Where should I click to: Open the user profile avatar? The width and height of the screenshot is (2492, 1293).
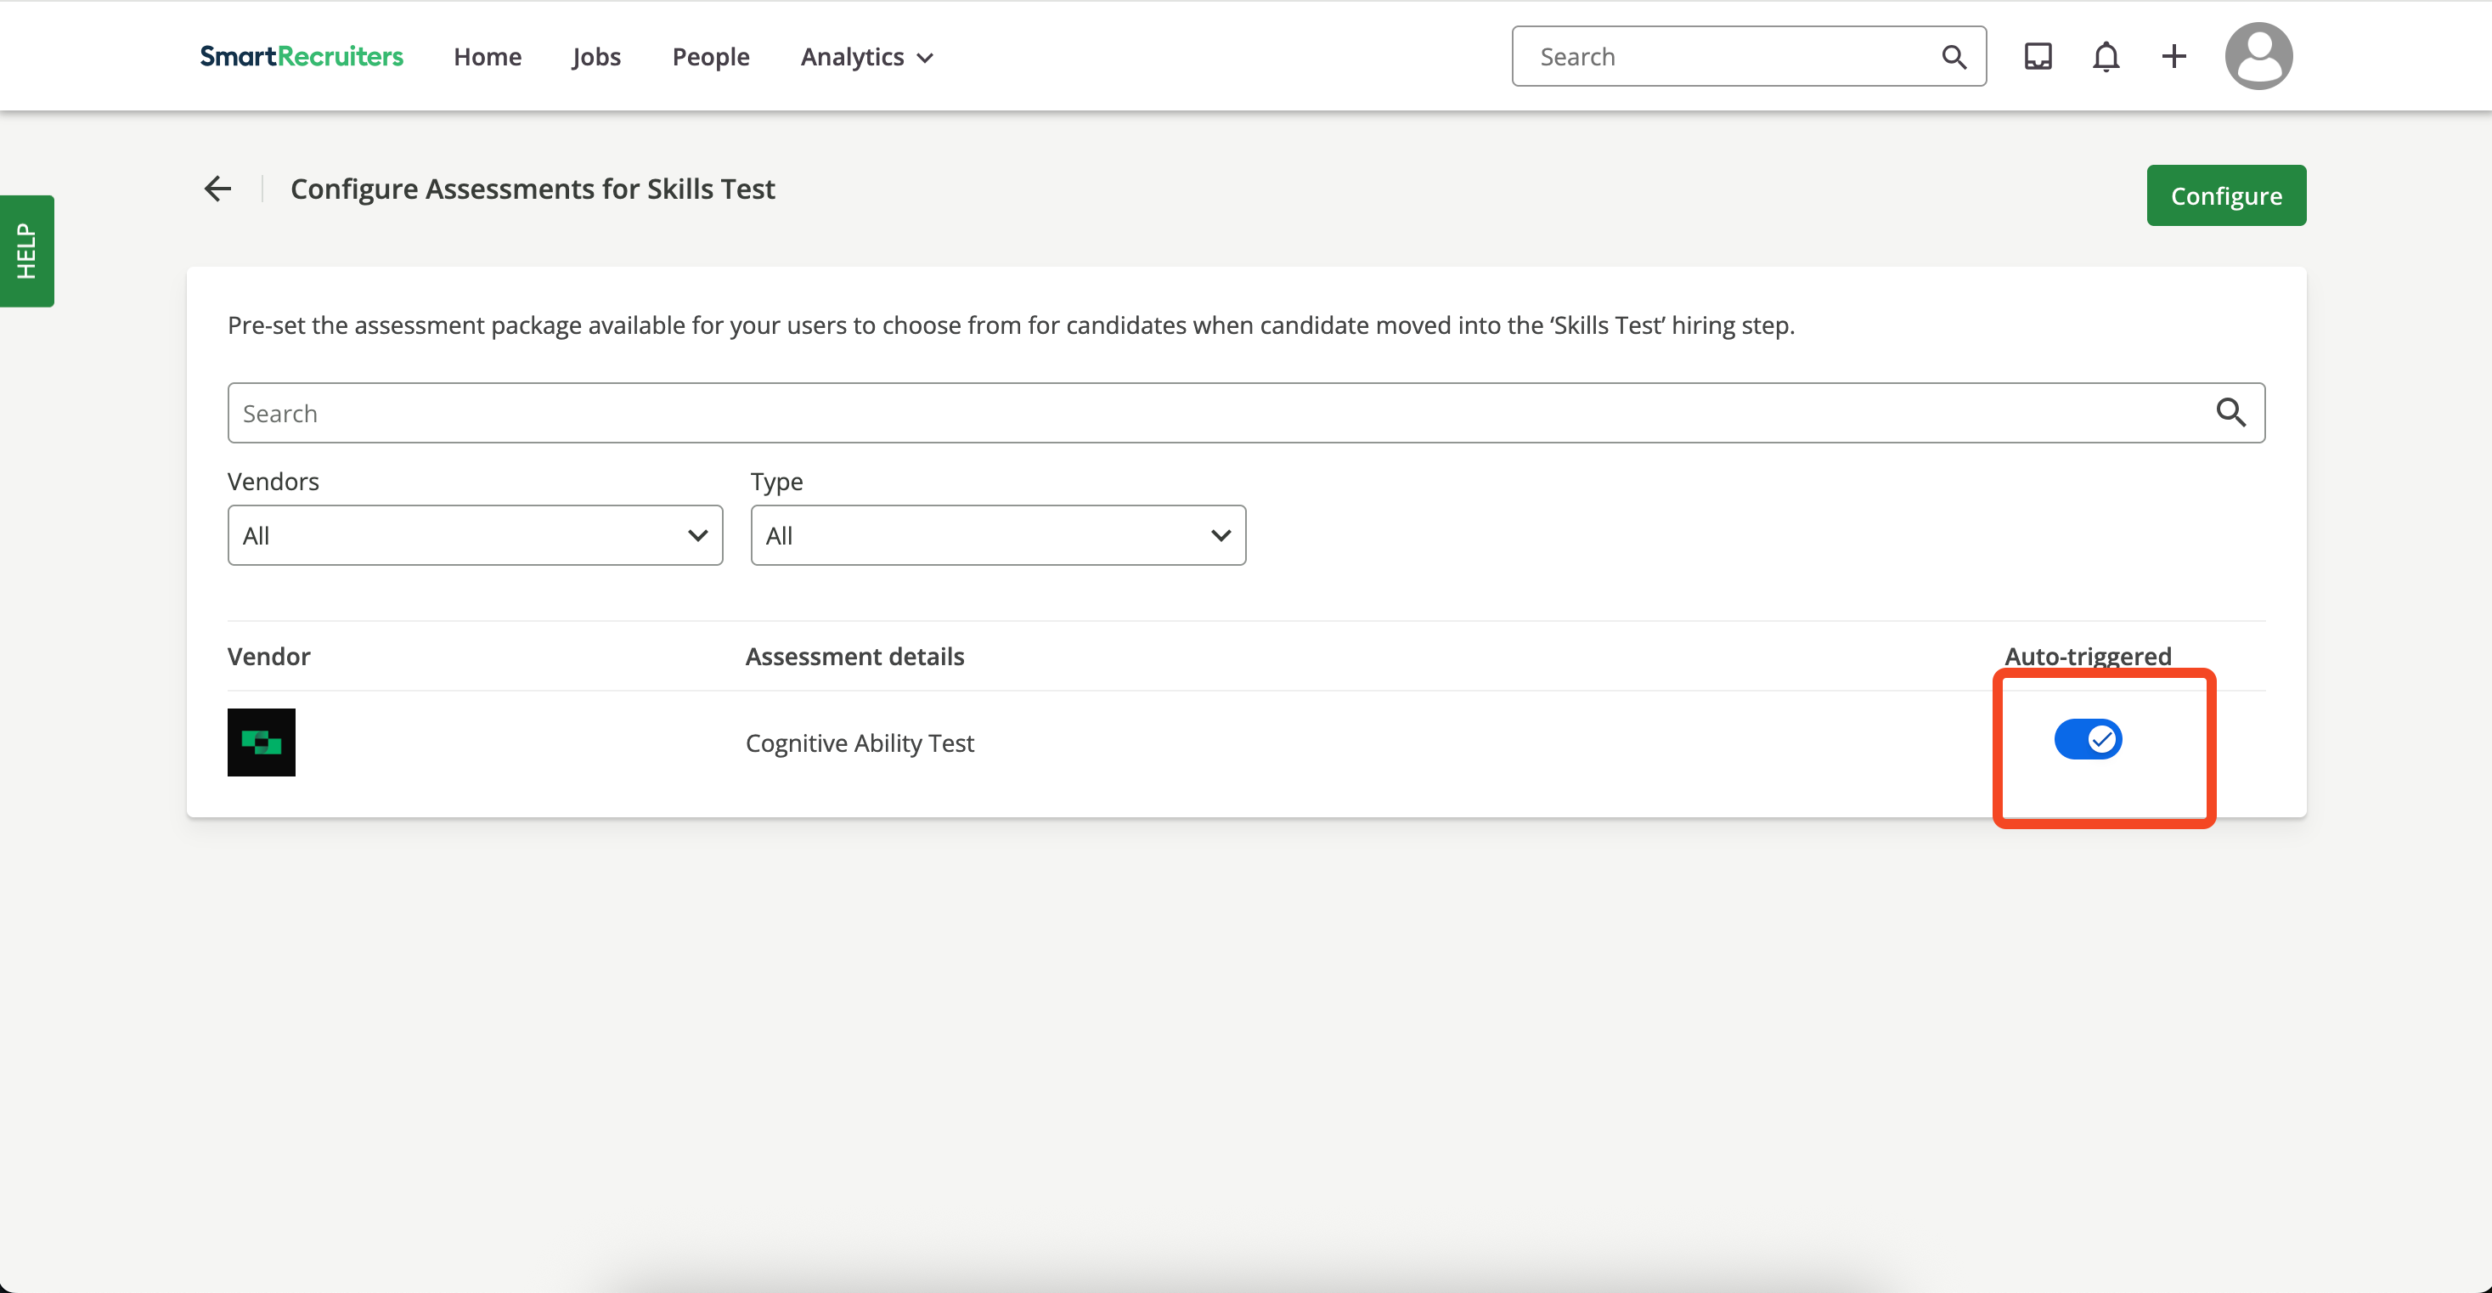click(x=2258, y=57)
